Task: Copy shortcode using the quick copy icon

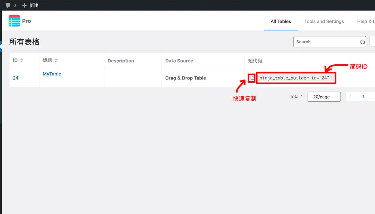Action: [x=252, y=78]
